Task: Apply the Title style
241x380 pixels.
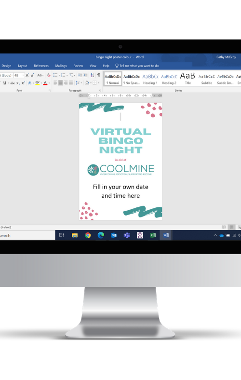Action: [x=187, y=79]
